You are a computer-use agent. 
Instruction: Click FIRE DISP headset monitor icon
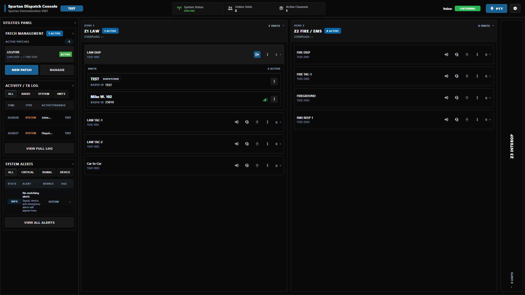pos(457,55)
